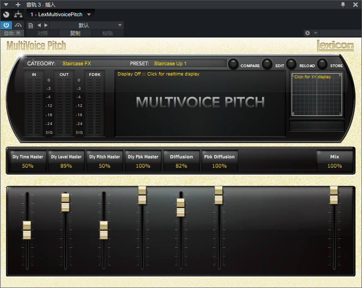The width and height of the screenshot is (362, 288).
Task: Pin the plugin window with the pin icon
Action: pyautogui.click(x=343, y=4)
